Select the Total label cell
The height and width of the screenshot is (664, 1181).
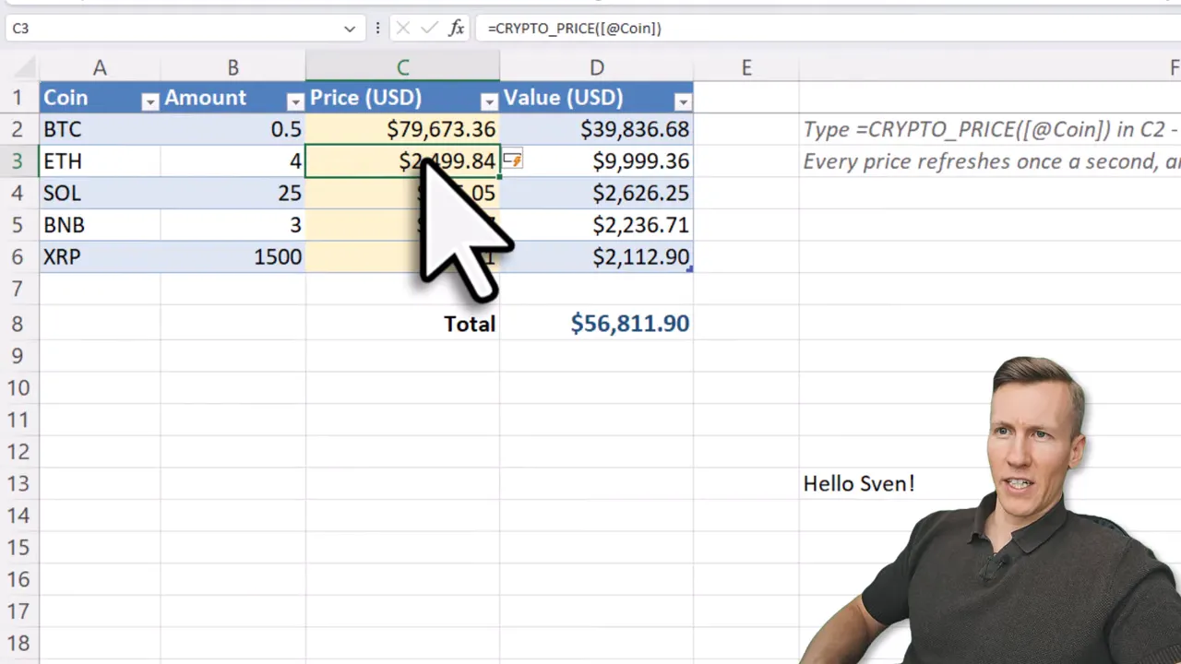[x=403, y=324]
